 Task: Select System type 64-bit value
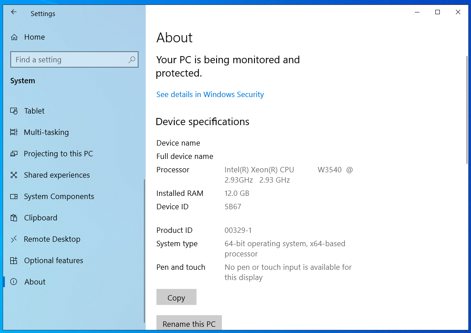coord(285,249)
